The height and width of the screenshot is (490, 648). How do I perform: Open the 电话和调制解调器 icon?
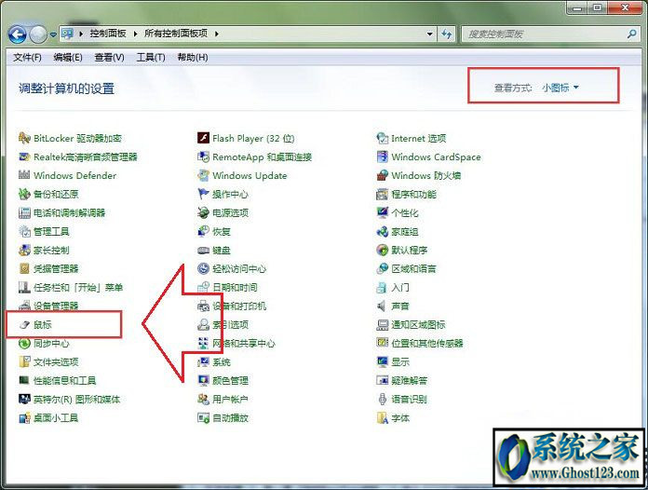(24, 213)
